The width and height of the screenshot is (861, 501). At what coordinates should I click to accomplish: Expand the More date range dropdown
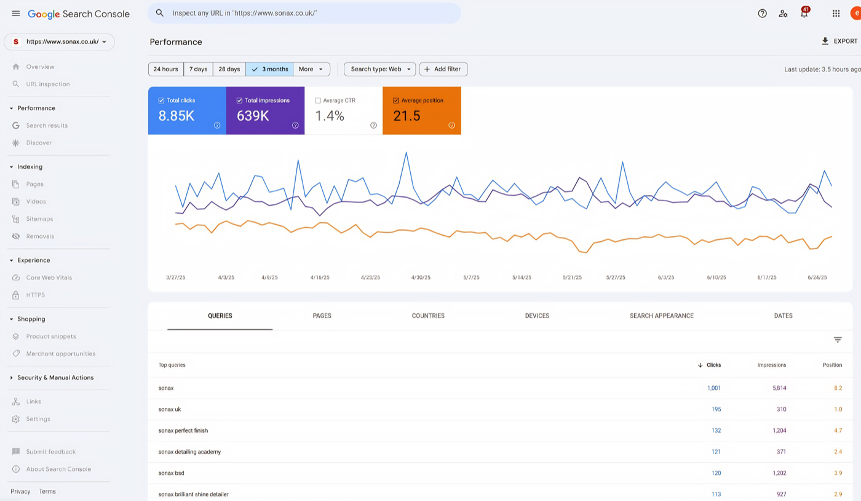311,69
